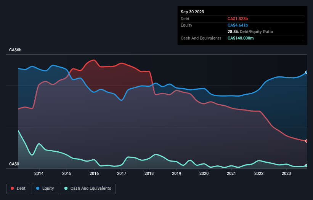The image size is (313, 200).
Task: Click the 2018 x-axis label
Action: click(149, 173)
